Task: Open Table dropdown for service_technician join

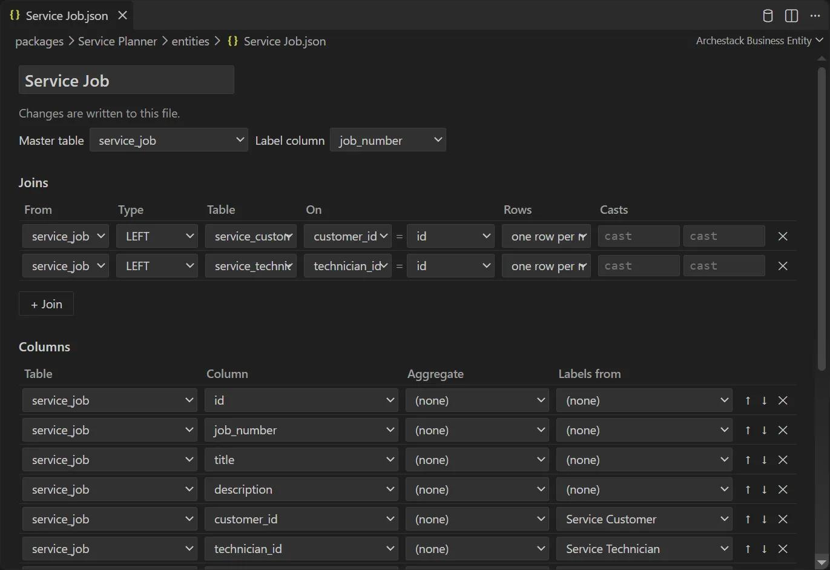Action: coord(251,266)
